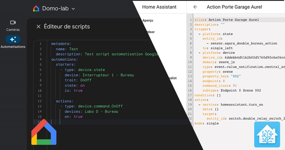This screenshot has height=150, width=285.
Task: Click the Home Assistant sidebar title
Action: click(159, 7)
